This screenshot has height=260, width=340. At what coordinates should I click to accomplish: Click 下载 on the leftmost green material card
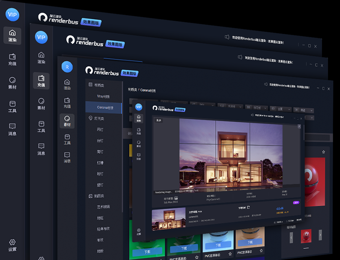coord(147,251)
